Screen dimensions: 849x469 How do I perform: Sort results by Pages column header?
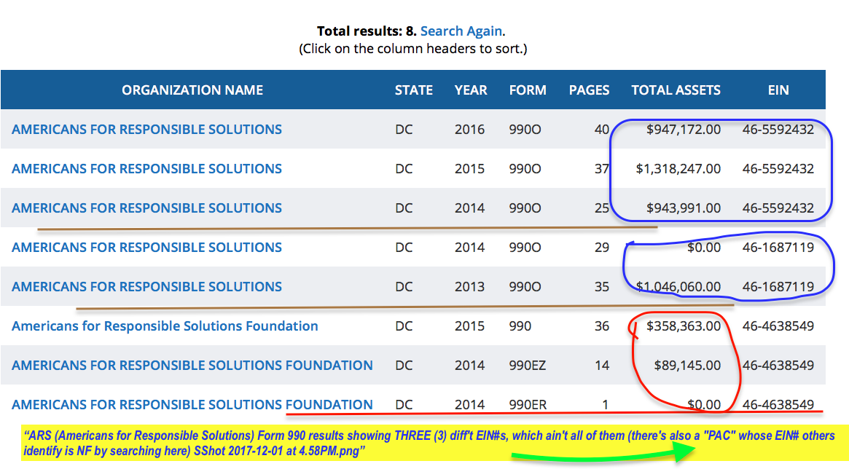click(x=589, y=90)
